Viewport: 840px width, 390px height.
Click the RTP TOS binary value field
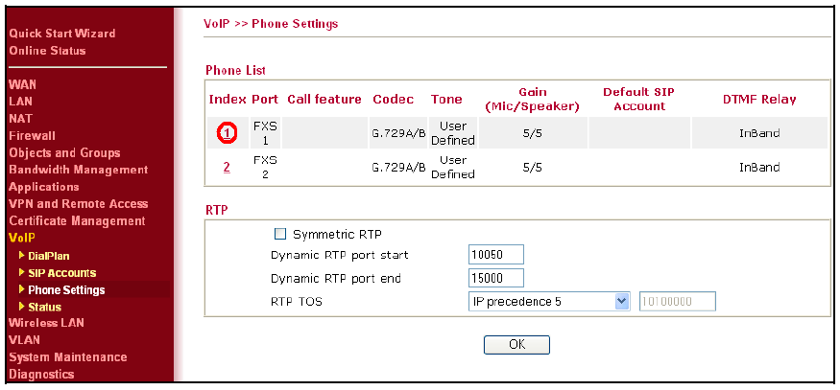click(x=678, y=302)
